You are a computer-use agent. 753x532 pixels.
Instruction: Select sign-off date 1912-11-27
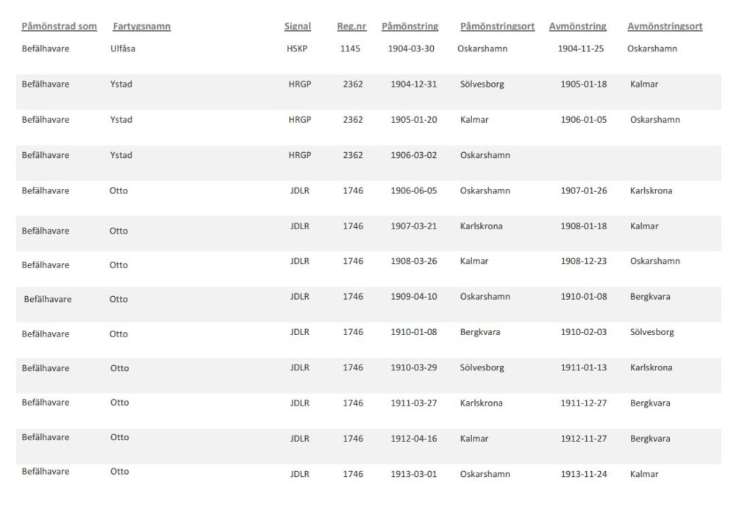point(584,439)
